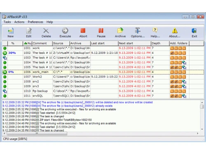206x155 pixels.
Task: Click the 'Task started' log line for [1006]
Action: coord(39,113)
